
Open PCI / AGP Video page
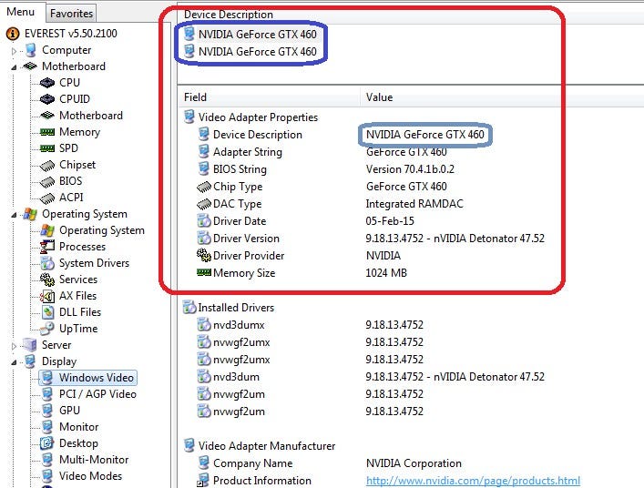tap(97, 394)
